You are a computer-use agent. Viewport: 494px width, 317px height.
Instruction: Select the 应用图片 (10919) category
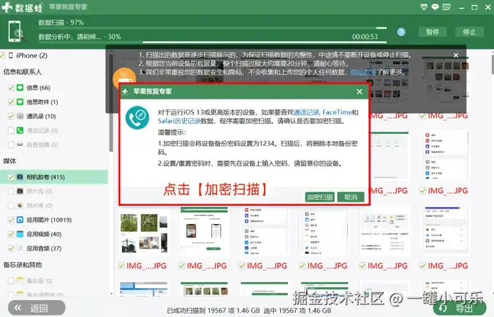(49, 220)
